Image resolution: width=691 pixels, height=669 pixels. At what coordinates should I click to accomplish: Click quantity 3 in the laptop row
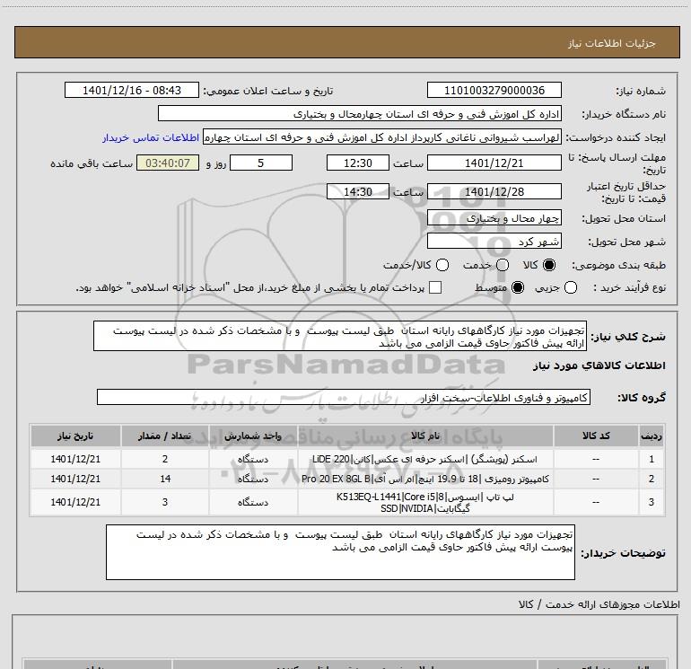[x=165, y=502]
